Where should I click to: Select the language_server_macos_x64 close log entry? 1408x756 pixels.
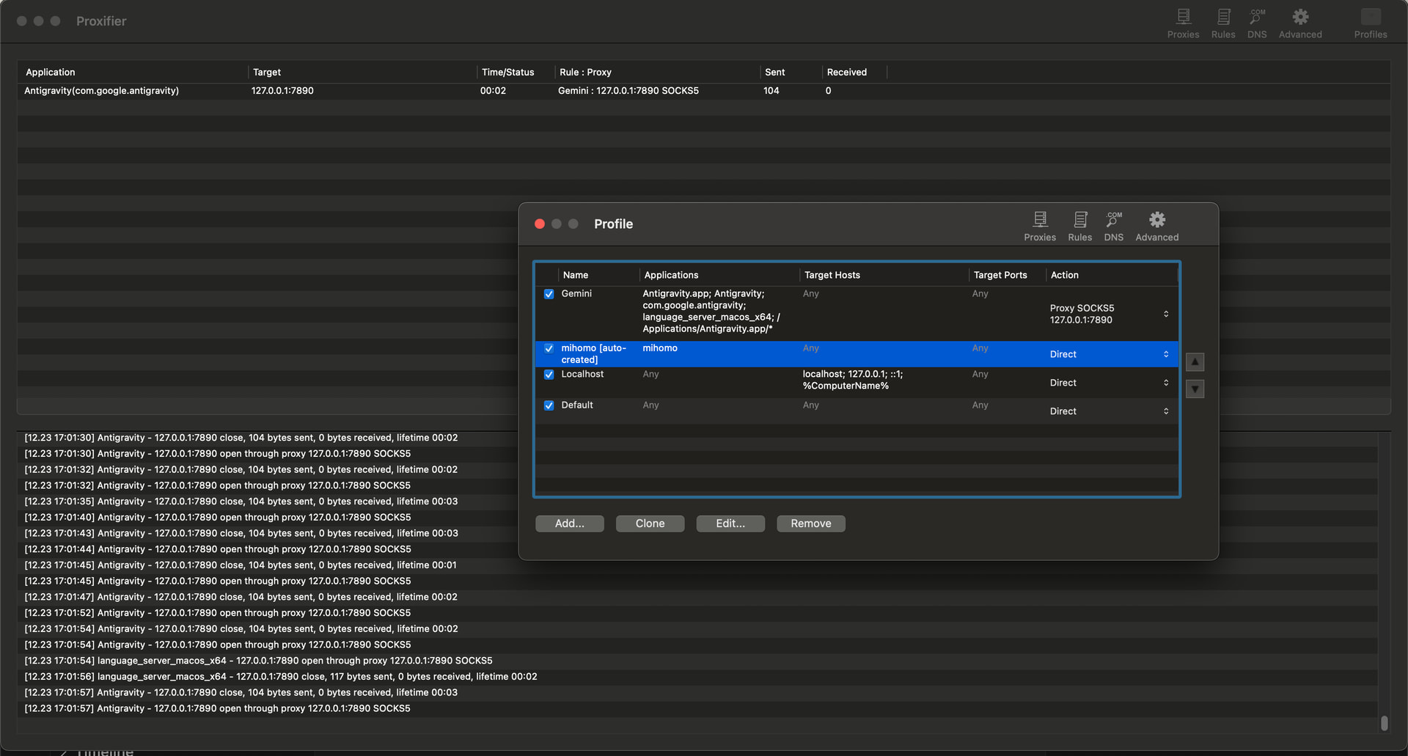coord(281,677)
